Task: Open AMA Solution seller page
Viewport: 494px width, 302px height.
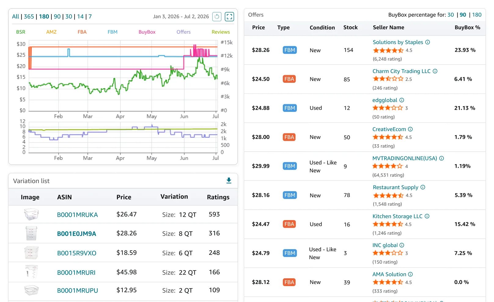Action: pyautogui.click(x=389, y=274)
